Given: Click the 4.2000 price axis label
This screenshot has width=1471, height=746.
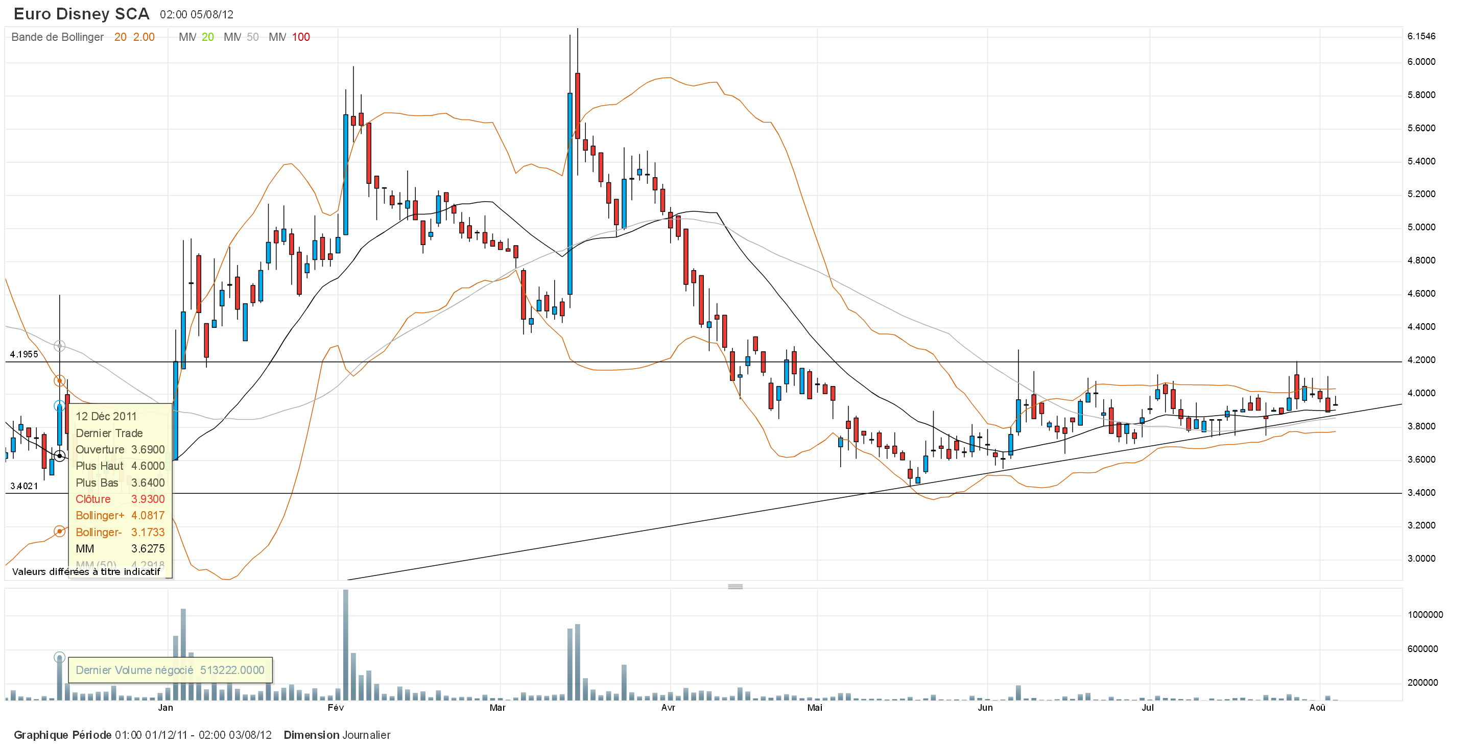Looking at the screenshot, I should coord(1421,360).
